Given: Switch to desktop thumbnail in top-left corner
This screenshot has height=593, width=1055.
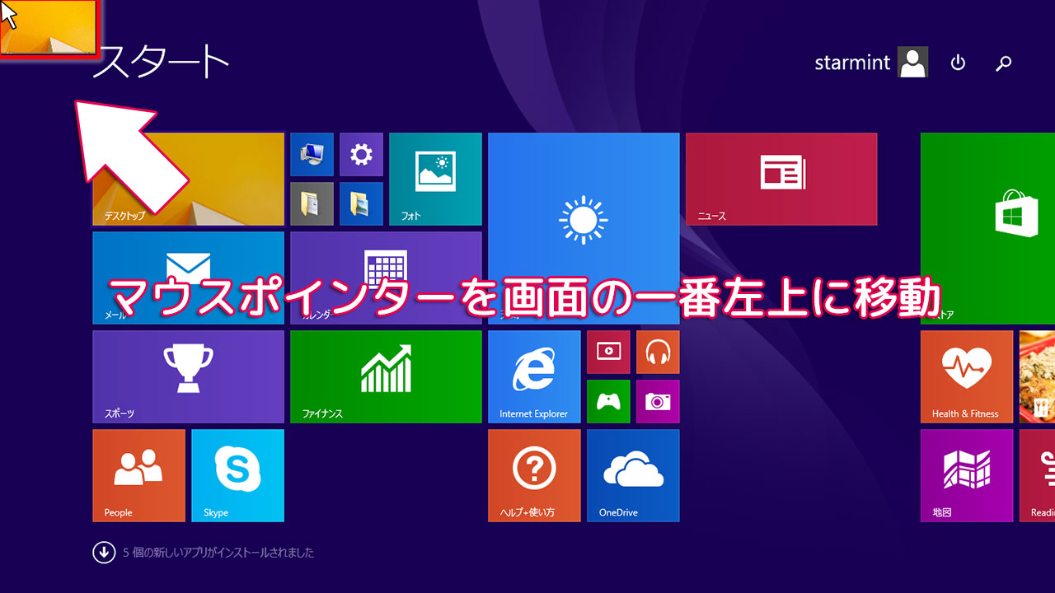Looking at the screenshot, I should point(49,27).
